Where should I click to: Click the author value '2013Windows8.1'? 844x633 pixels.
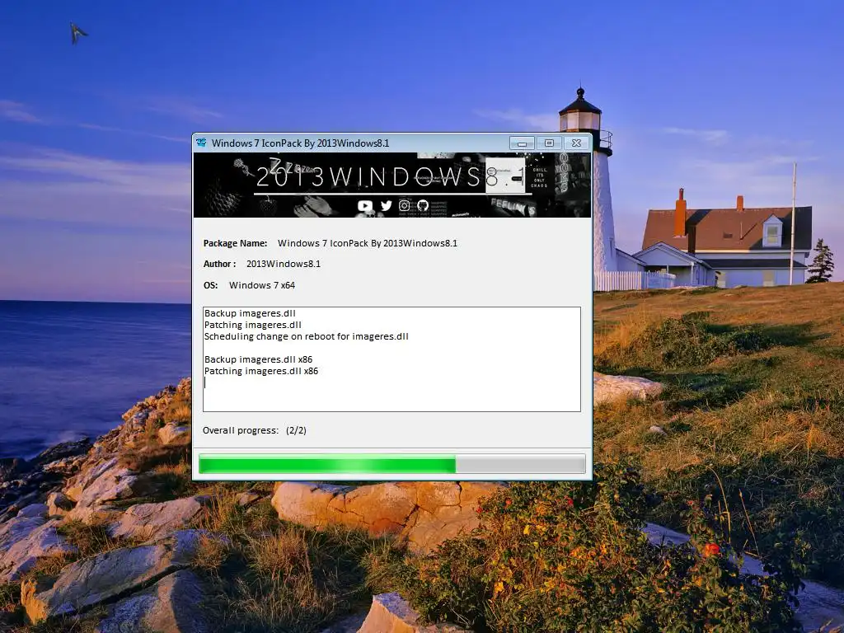(284, 264)
